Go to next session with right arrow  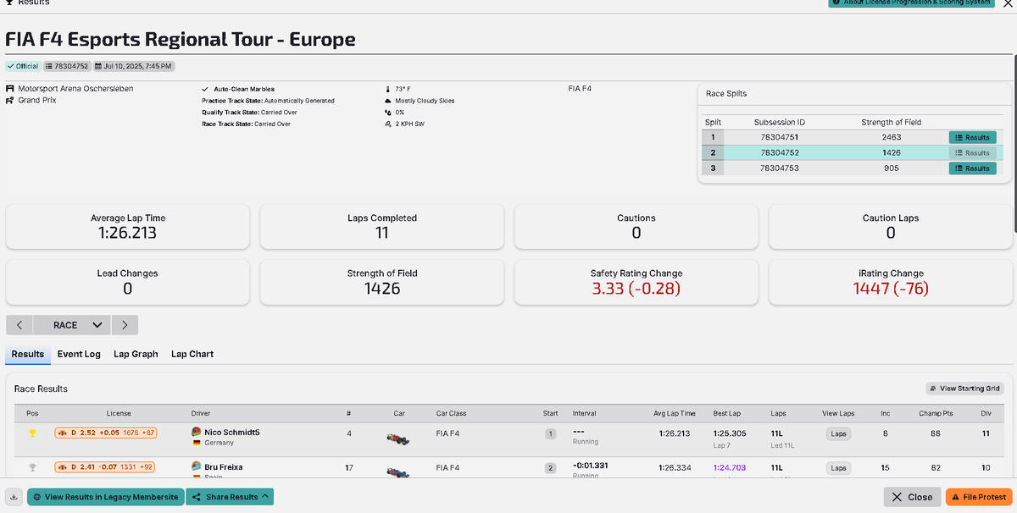(x=125, y=325)
